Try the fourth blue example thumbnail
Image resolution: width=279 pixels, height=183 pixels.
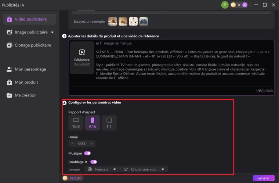tap(144, 21)
